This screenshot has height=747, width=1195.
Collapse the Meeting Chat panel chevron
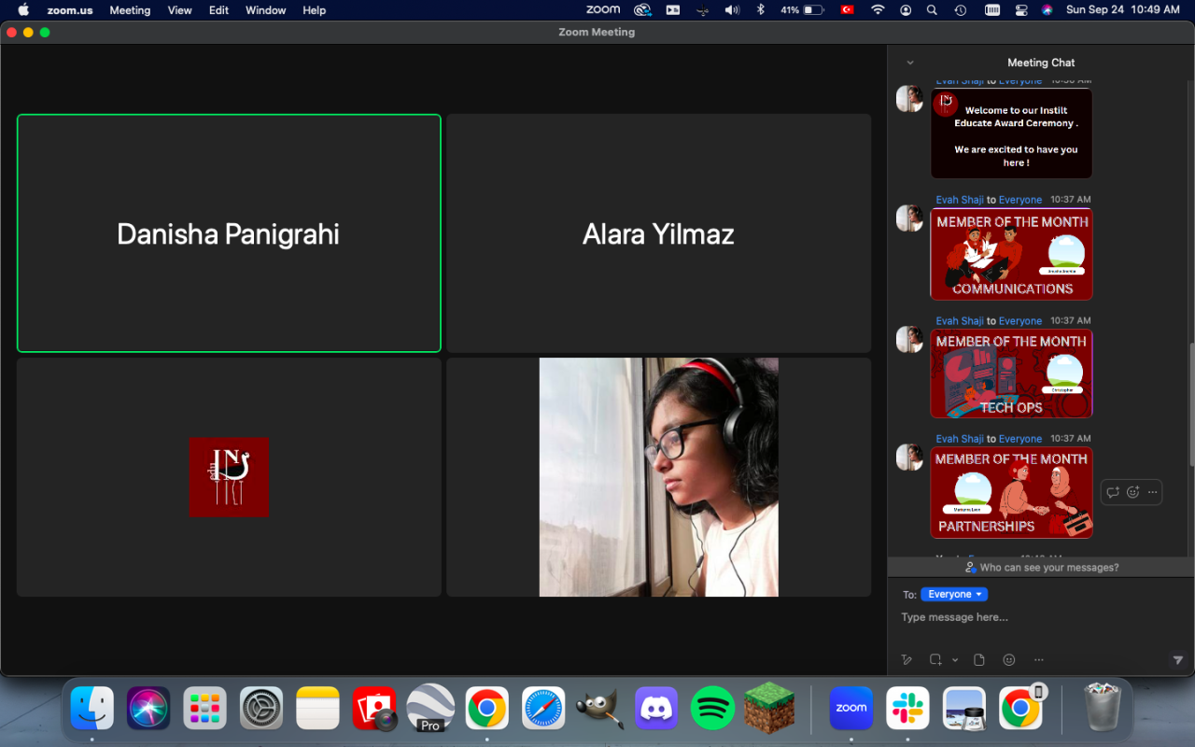[910, 63]
